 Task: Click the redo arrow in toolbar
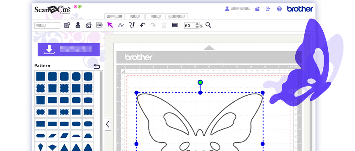153,25
